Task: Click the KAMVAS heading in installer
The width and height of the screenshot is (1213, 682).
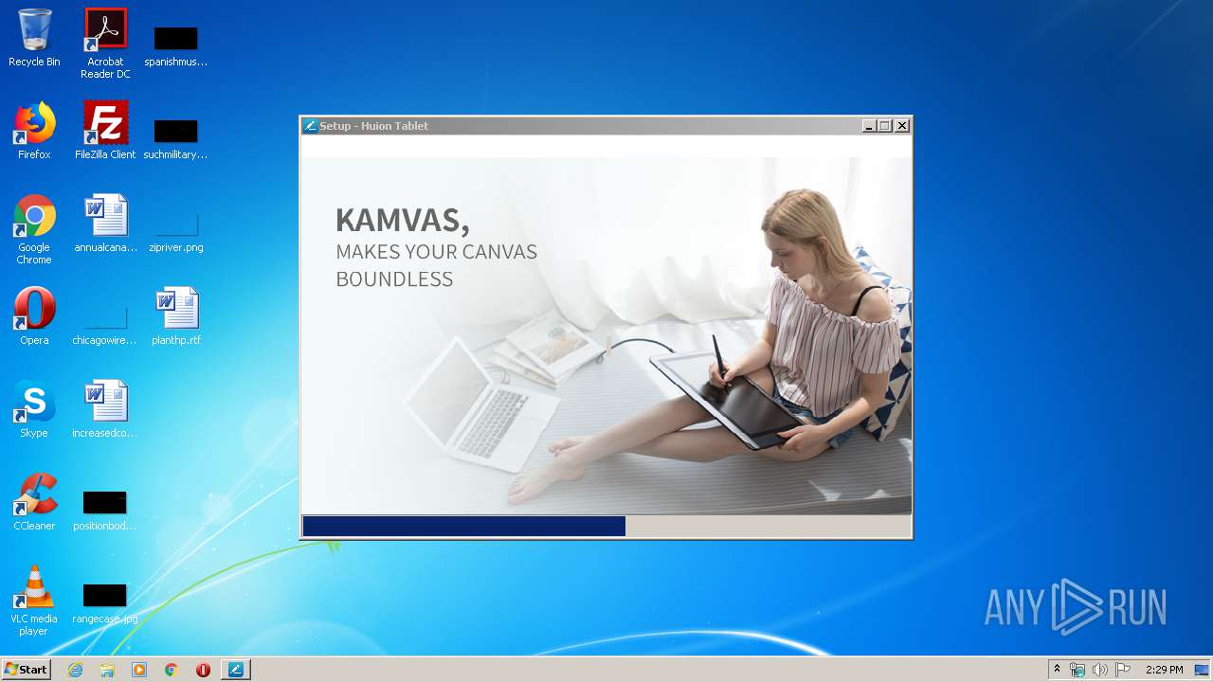Action: 403,220
